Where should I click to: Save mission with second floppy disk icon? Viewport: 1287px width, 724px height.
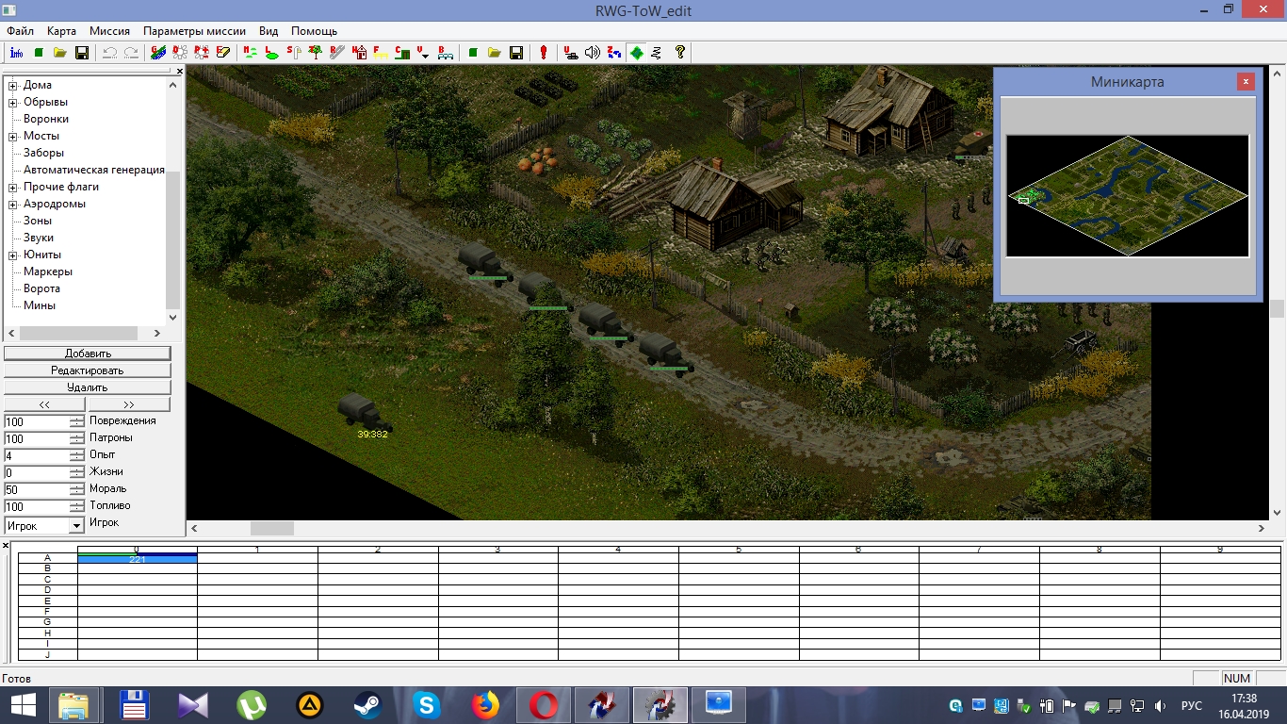click(x=516, y=53)
